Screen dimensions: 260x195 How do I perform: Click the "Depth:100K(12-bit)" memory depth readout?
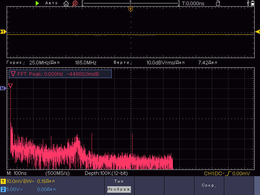(x=106, y=173)
